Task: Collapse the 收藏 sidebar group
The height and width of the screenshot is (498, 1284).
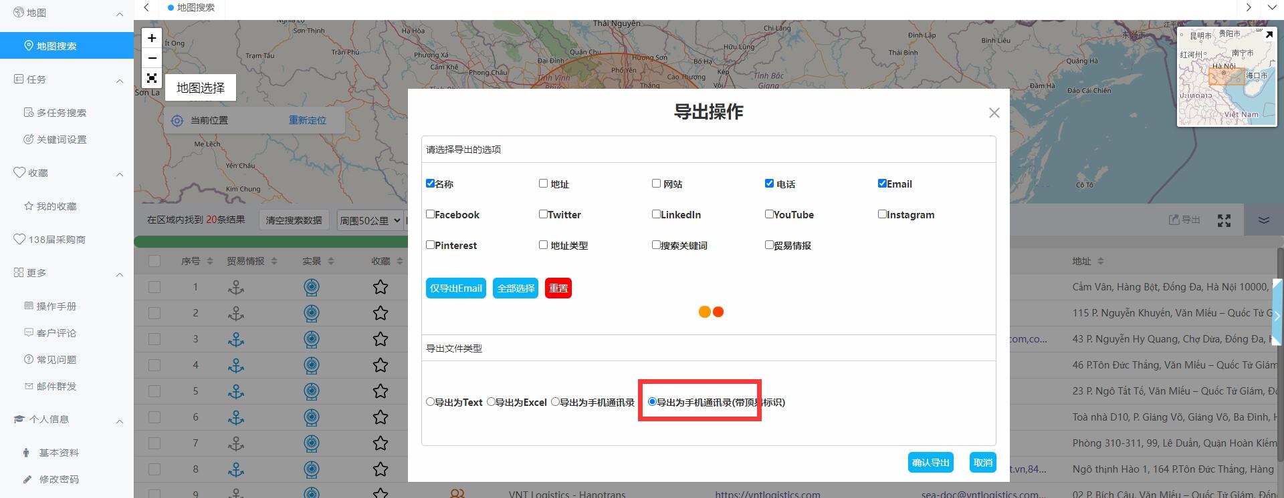Action: point(120,174)
